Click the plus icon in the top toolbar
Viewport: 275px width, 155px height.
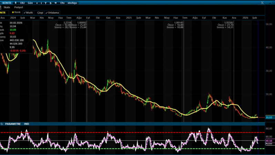point(37,2)
